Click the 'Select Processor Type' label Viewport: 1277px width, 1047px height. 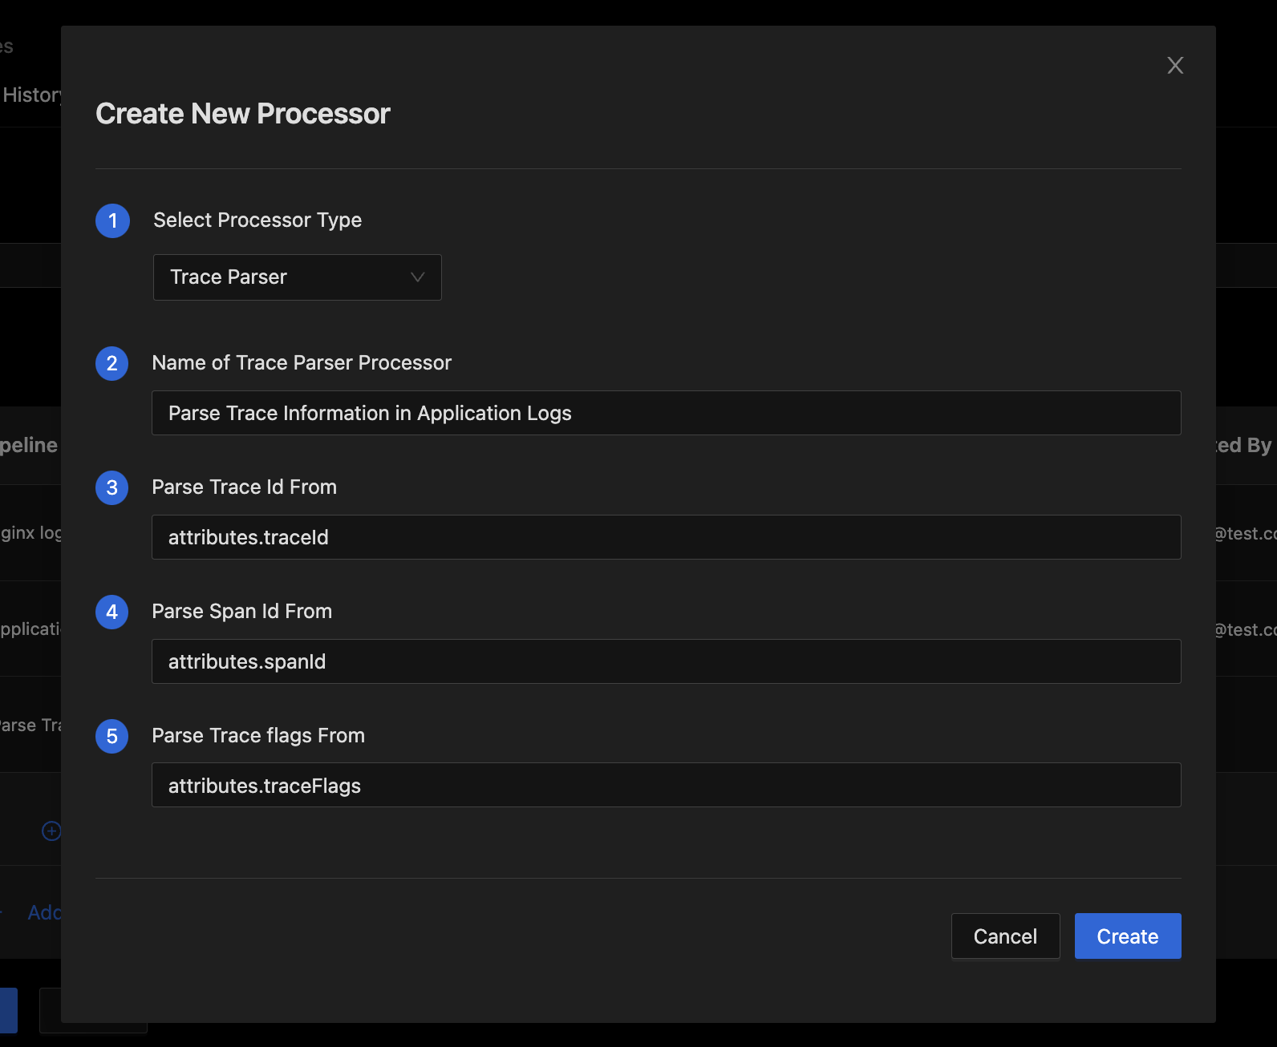[257, 220]
